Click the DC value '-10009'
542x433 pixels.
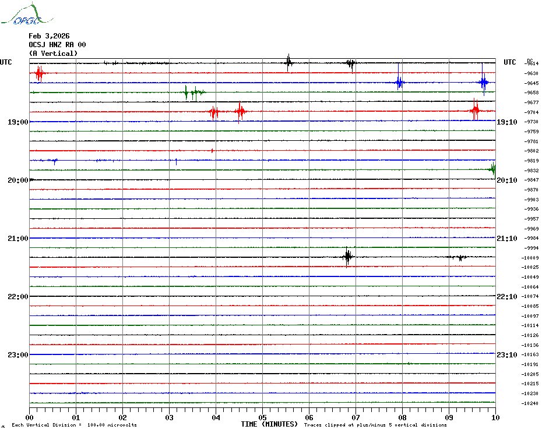click(x=530, y=258)
